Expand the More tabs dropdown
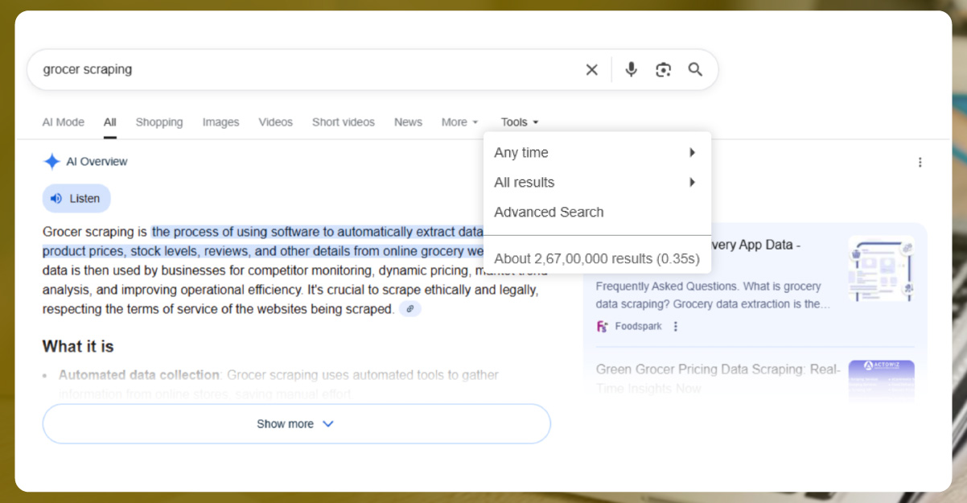 [459, 122]
